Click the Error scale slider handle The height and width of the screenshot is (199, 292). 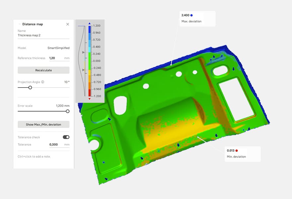68,111
